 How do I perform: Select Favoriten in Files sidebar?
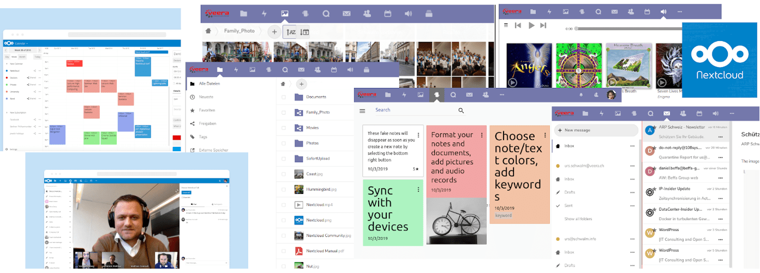pyautogui.click(x=208, y=110)
